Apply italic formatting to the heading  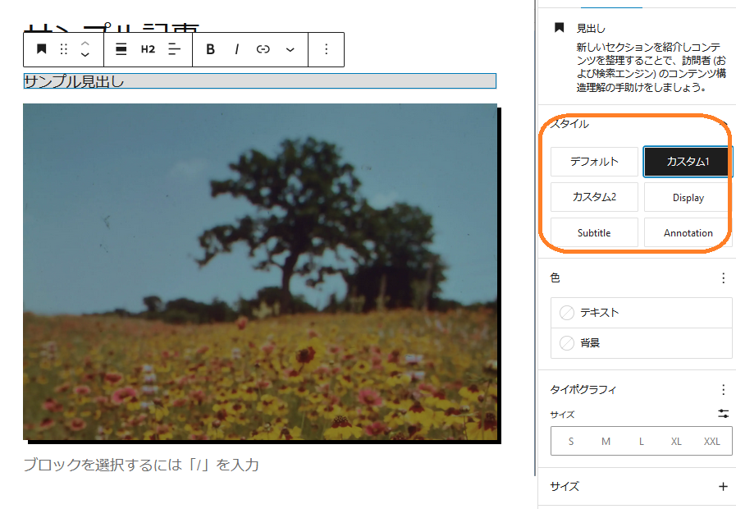(236, 49)
